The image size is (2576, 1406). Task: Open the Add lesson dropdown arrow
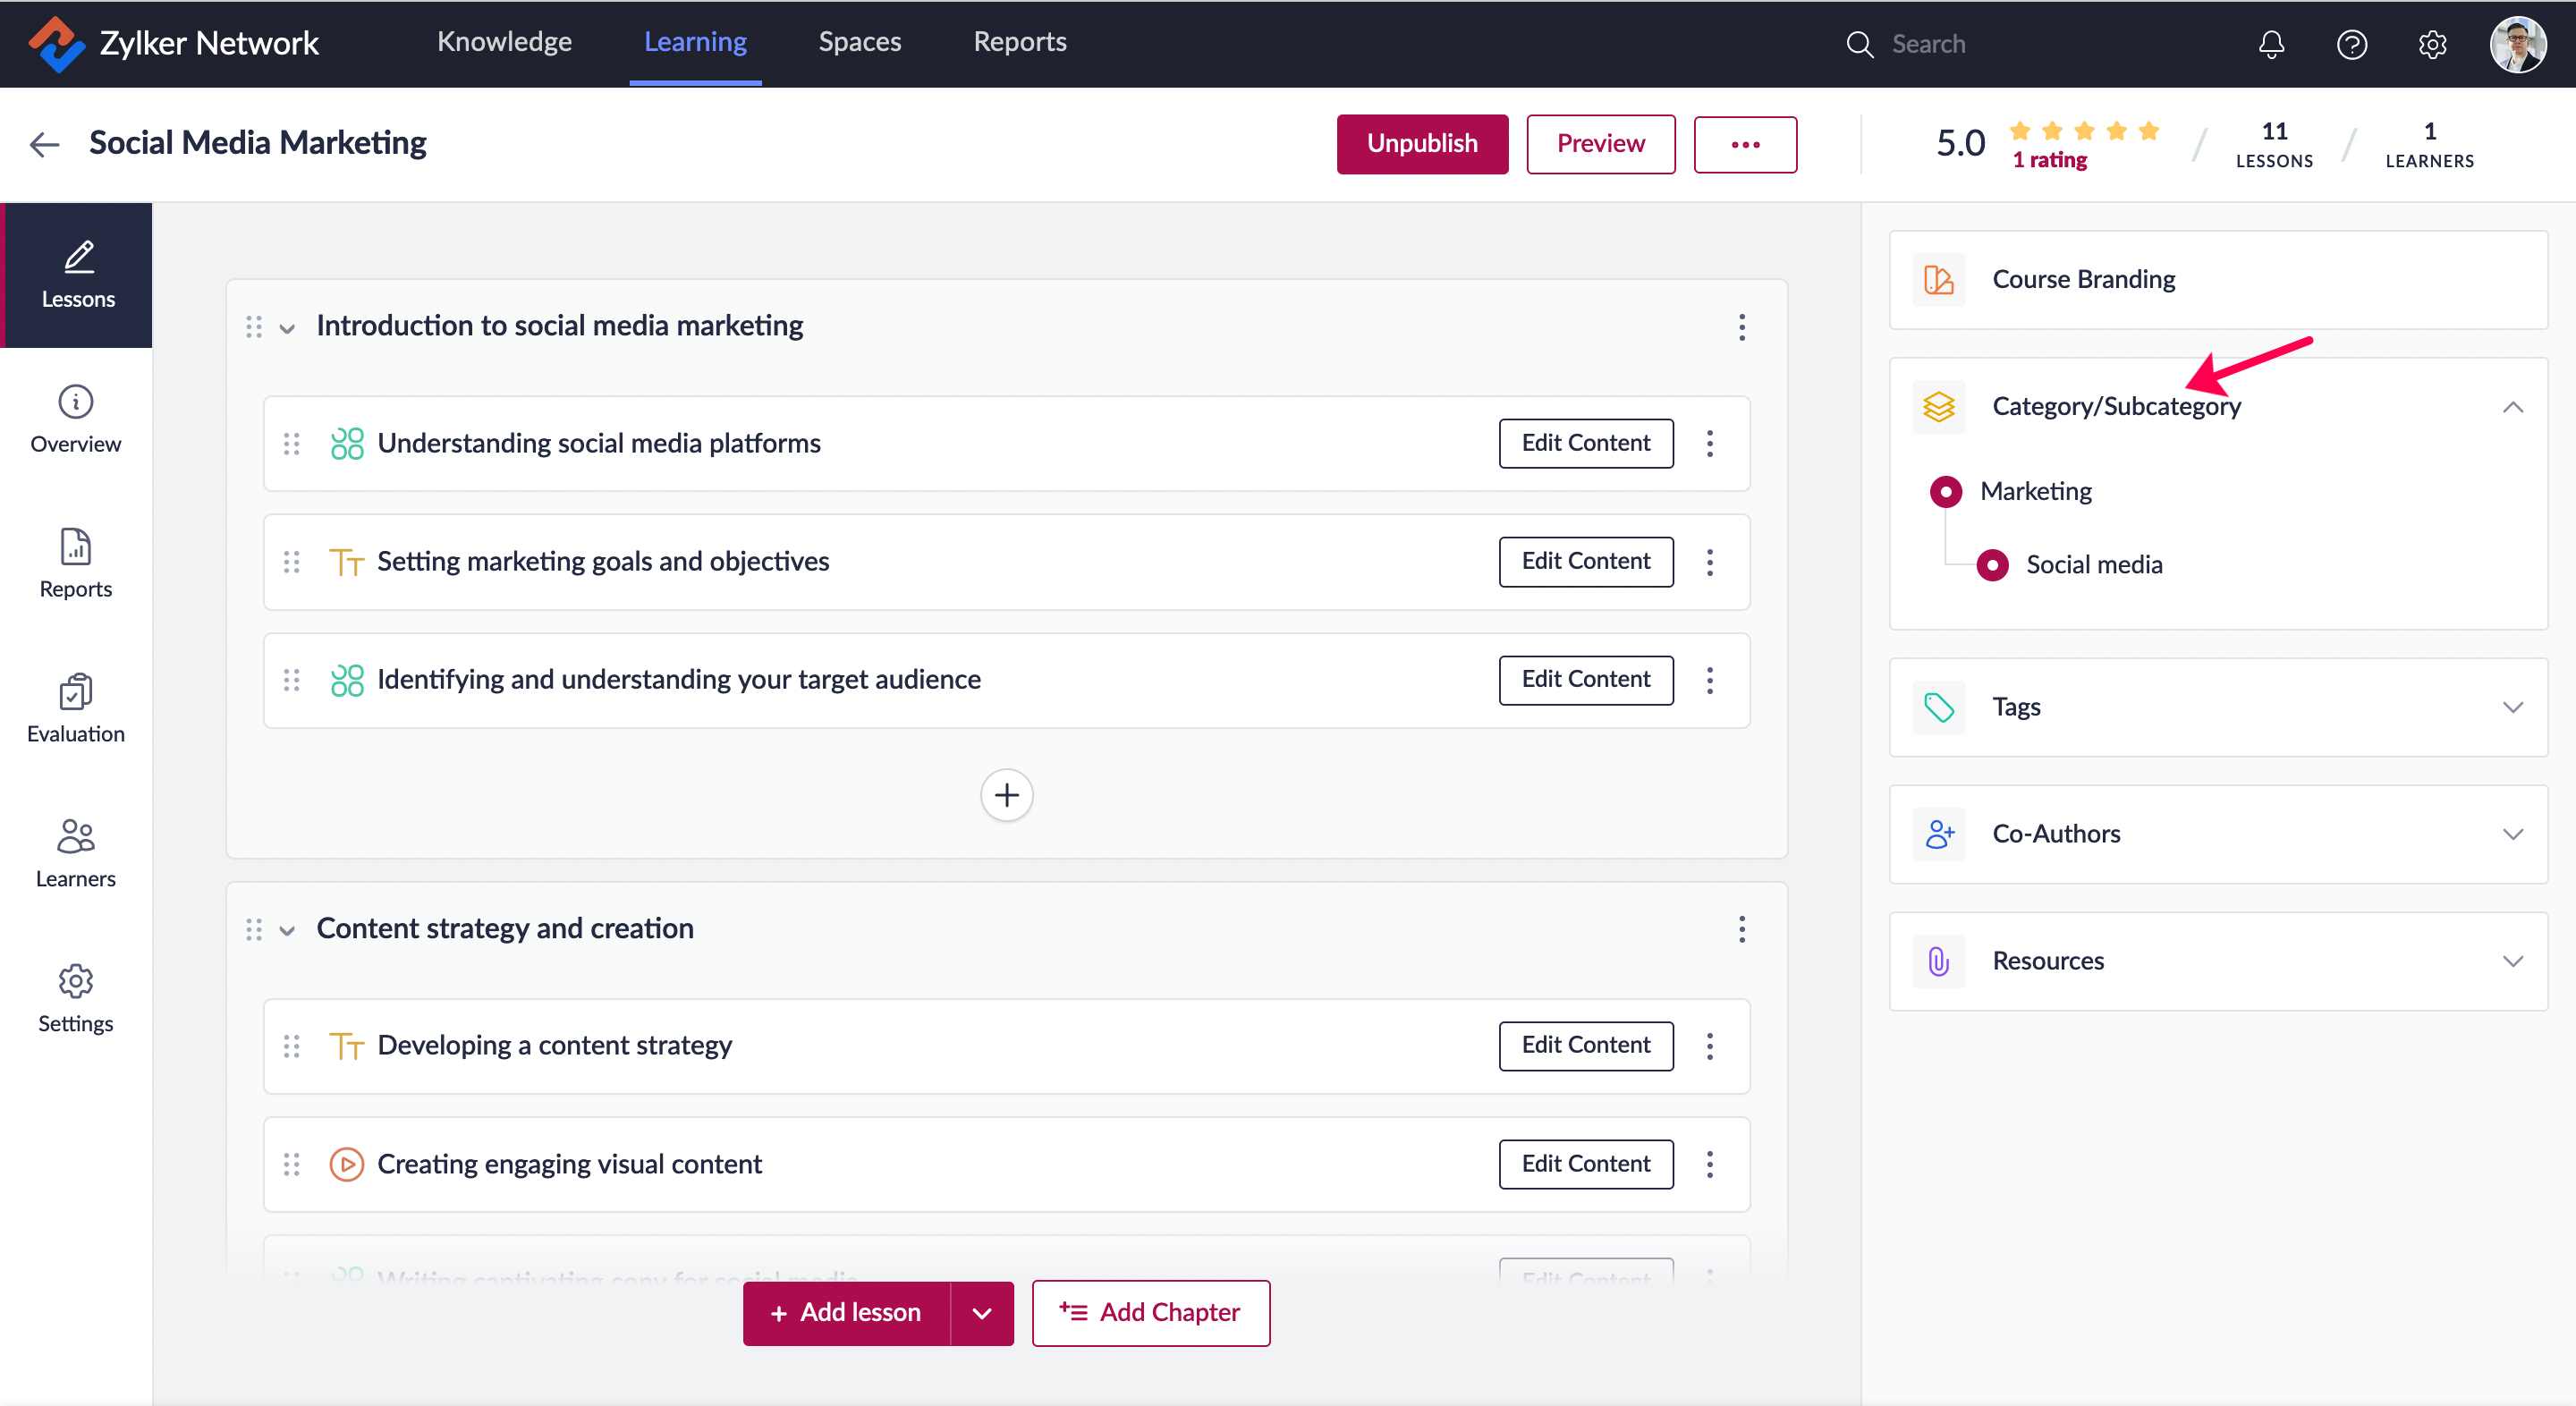[981, 1313]
